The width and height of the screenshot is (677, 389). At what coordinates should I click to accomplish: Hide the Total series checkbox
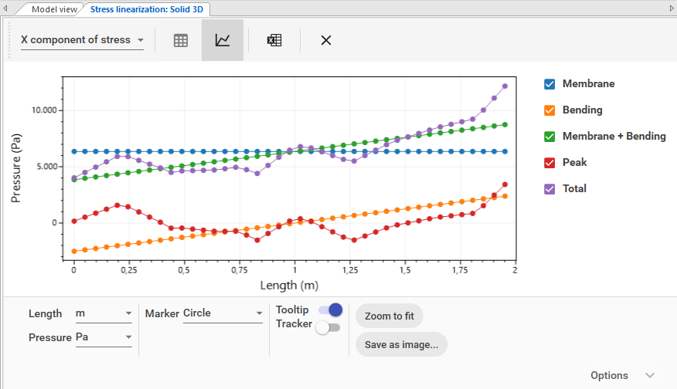(550, 189)
